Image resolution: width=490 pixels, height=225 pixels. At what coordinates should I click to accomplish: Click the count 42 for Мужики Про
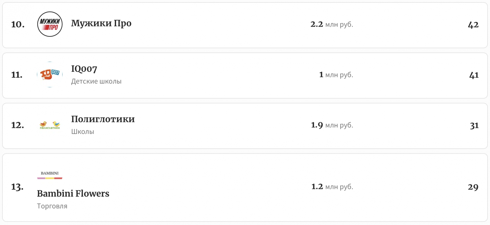point(473,25)
